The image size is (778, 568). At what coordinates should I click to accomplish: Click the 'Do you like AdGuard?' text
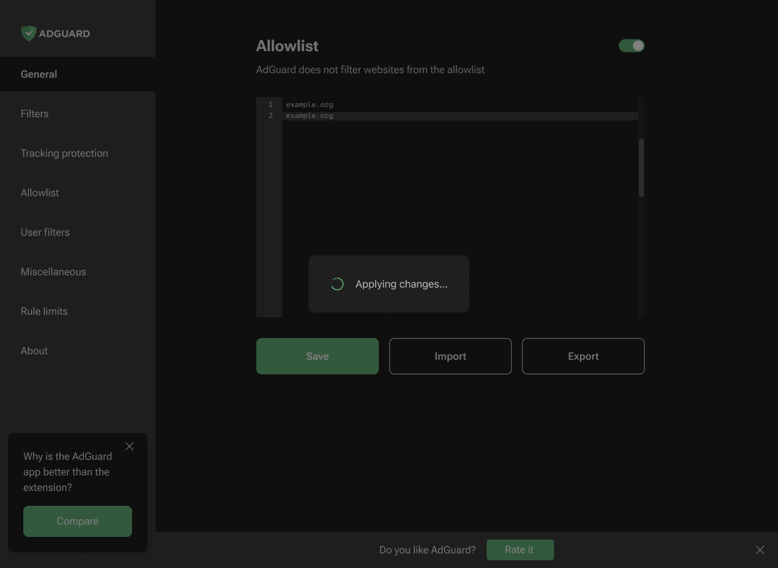[427, 550]
